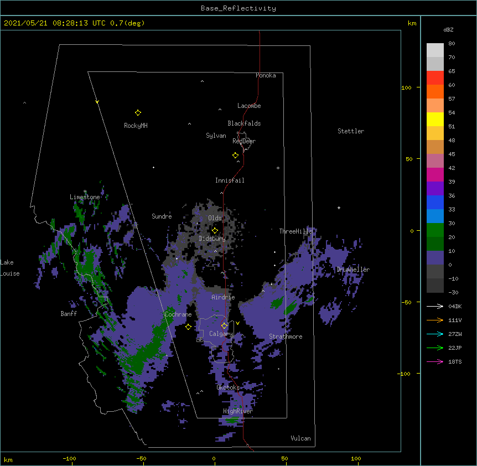Click the Stettler label

[351, 131]
